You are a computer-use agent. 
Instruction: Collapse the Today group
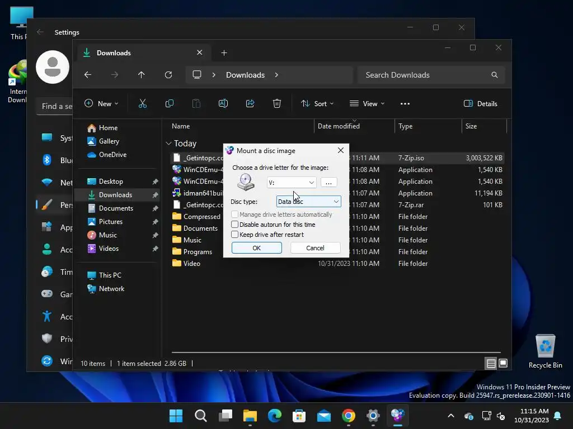click(168, 144)
